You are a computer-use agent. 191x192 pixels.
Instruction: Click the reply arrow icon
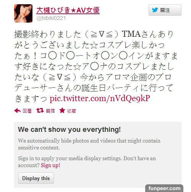18,111
